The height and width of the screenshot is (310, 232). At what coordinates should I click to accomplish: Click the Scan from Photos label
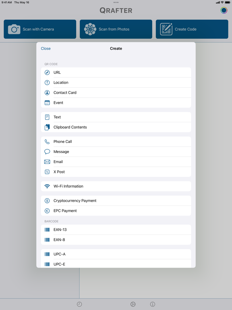114,29
